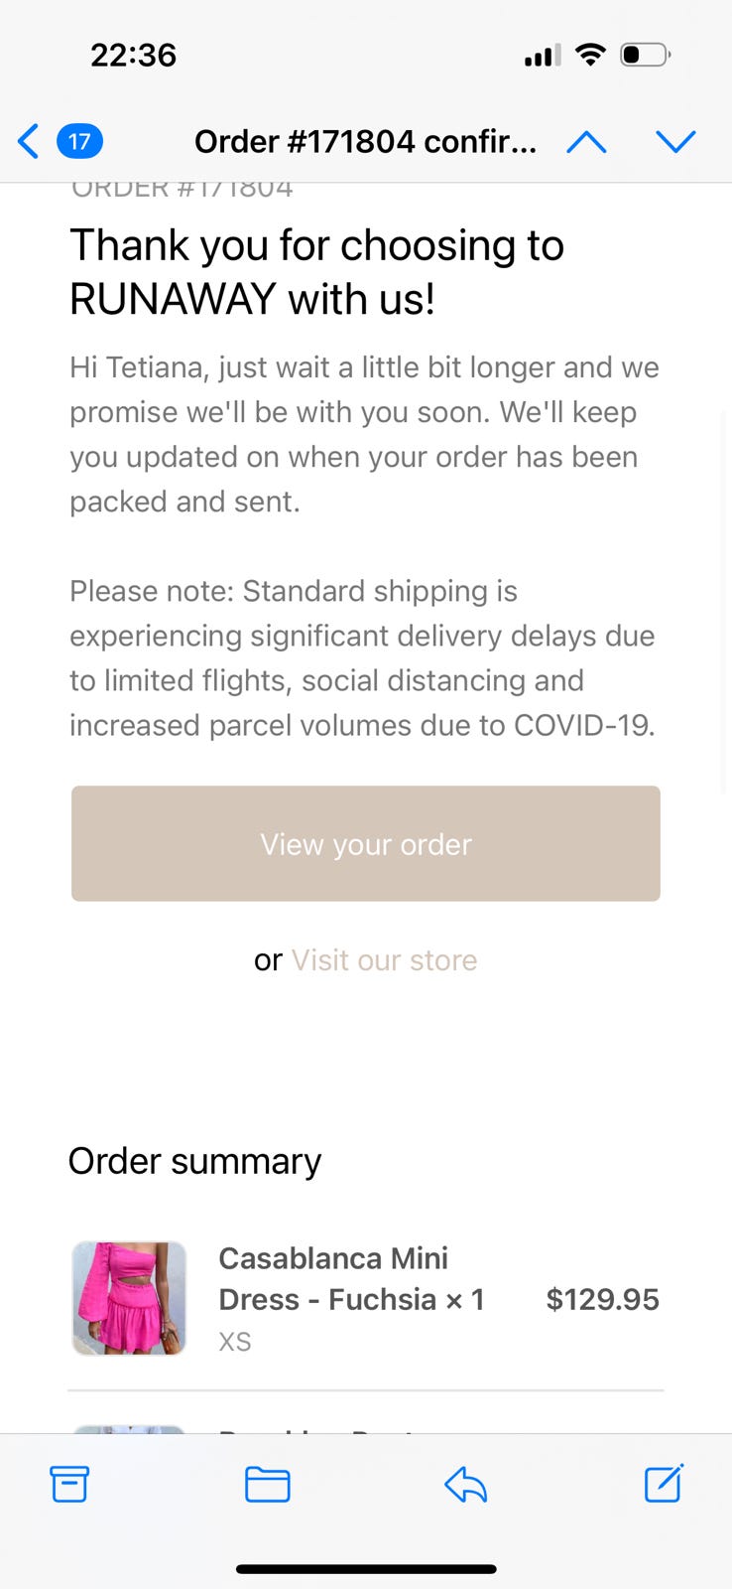
Task: Tap the unread count badge showing 17
Action: [79, 141]
